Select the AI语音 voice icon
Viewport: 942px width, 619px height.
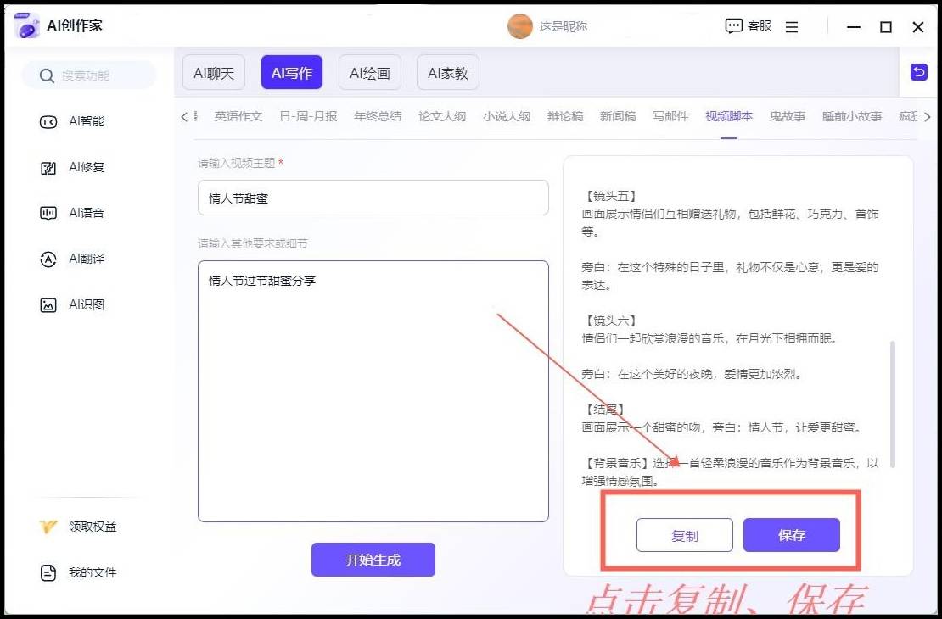(48, 213)
